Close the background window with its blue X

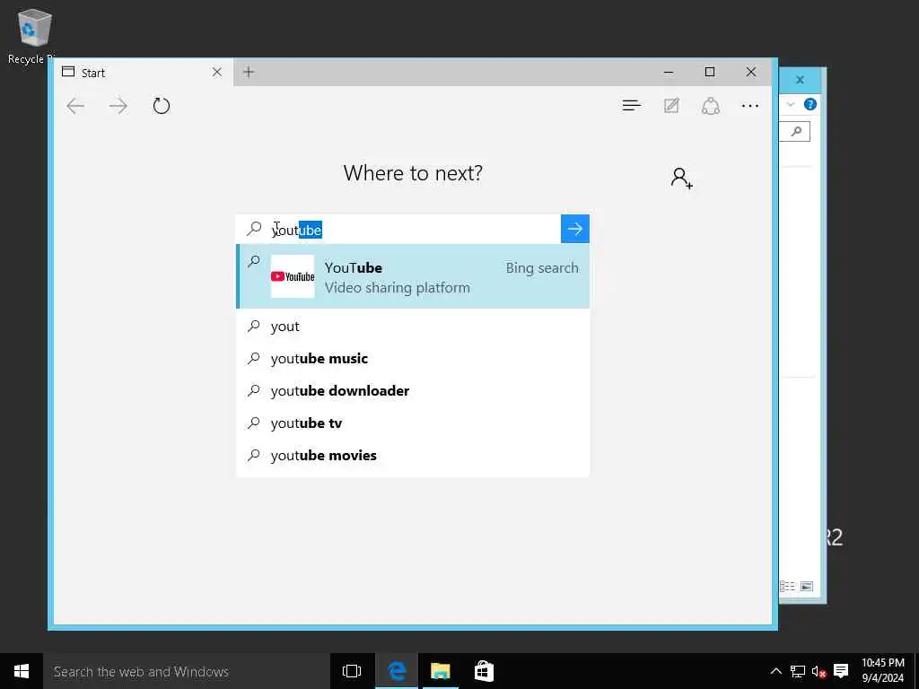point(800,80)
